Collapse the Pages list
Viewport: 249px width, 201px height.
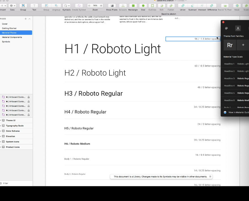point(29,19)
